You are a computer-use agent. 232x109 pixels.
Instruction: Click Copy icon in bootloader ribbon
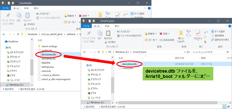(x=19, y=17)
